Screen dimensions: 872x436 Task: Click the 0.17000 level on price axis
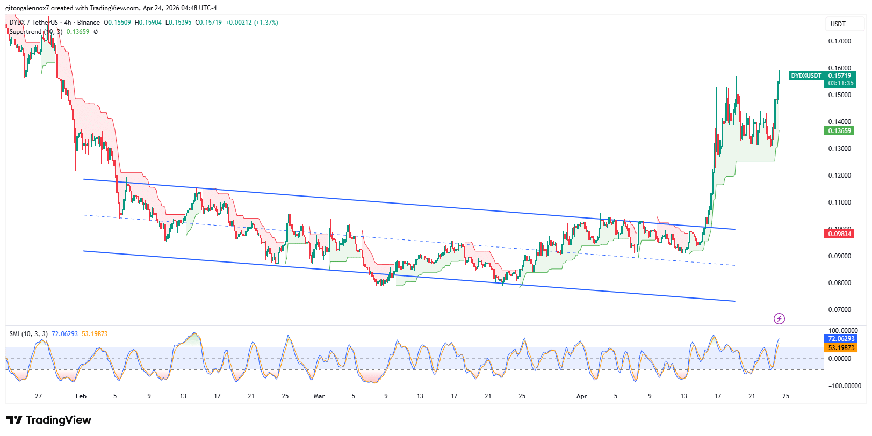tap(839, 41)
